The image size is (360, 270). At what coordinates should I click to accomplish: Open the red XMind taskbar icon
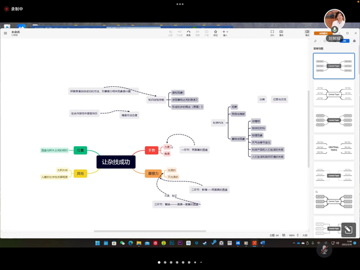tap(254, 243)
